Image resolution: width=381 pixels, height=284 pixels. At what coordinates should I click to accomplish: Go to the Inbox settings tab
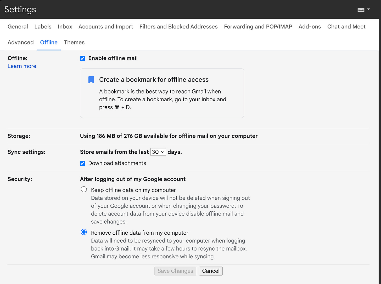point(65,27)
